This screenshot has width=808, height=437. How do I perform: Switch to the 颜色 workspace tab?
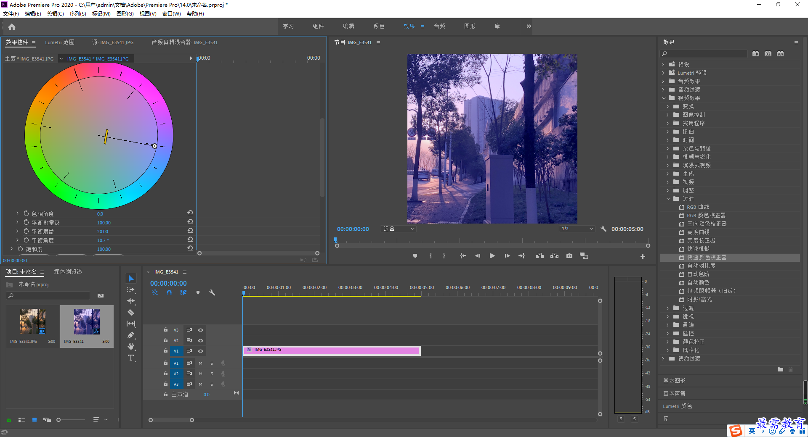pos(379,26)
